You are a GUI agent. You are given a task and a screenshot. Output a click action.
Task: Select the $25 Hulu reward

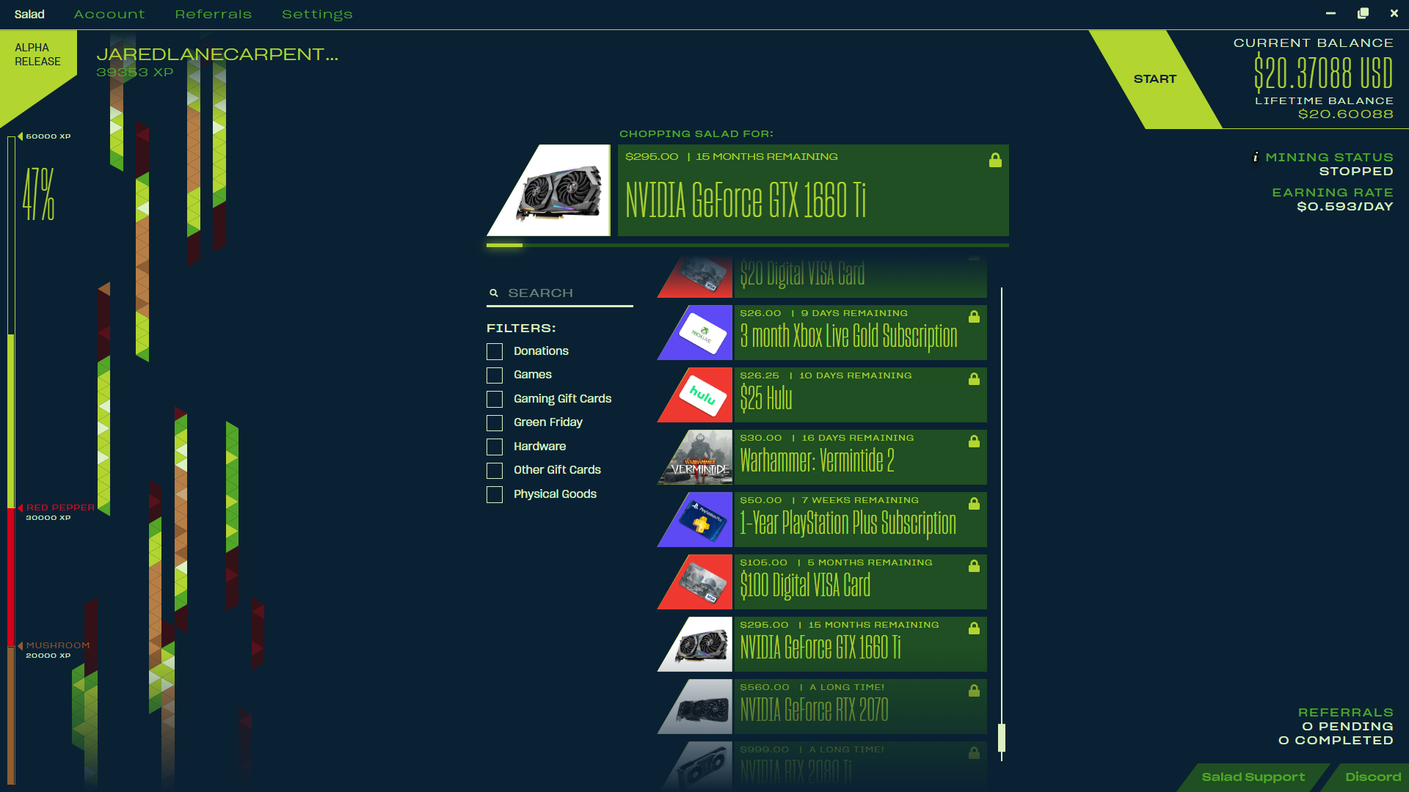(860, 395)
